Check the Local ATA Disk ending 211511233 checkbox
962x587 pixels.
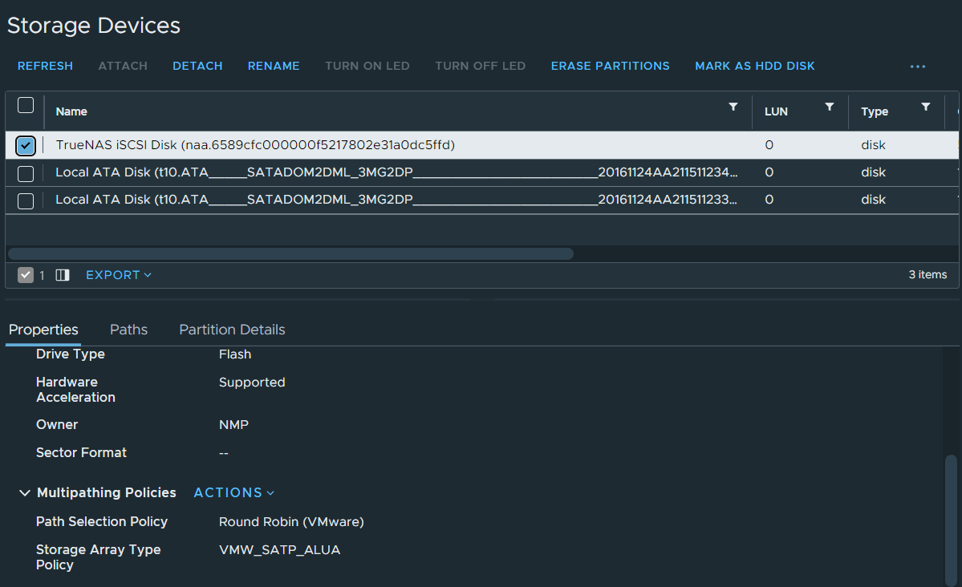(x=26, y=200)
